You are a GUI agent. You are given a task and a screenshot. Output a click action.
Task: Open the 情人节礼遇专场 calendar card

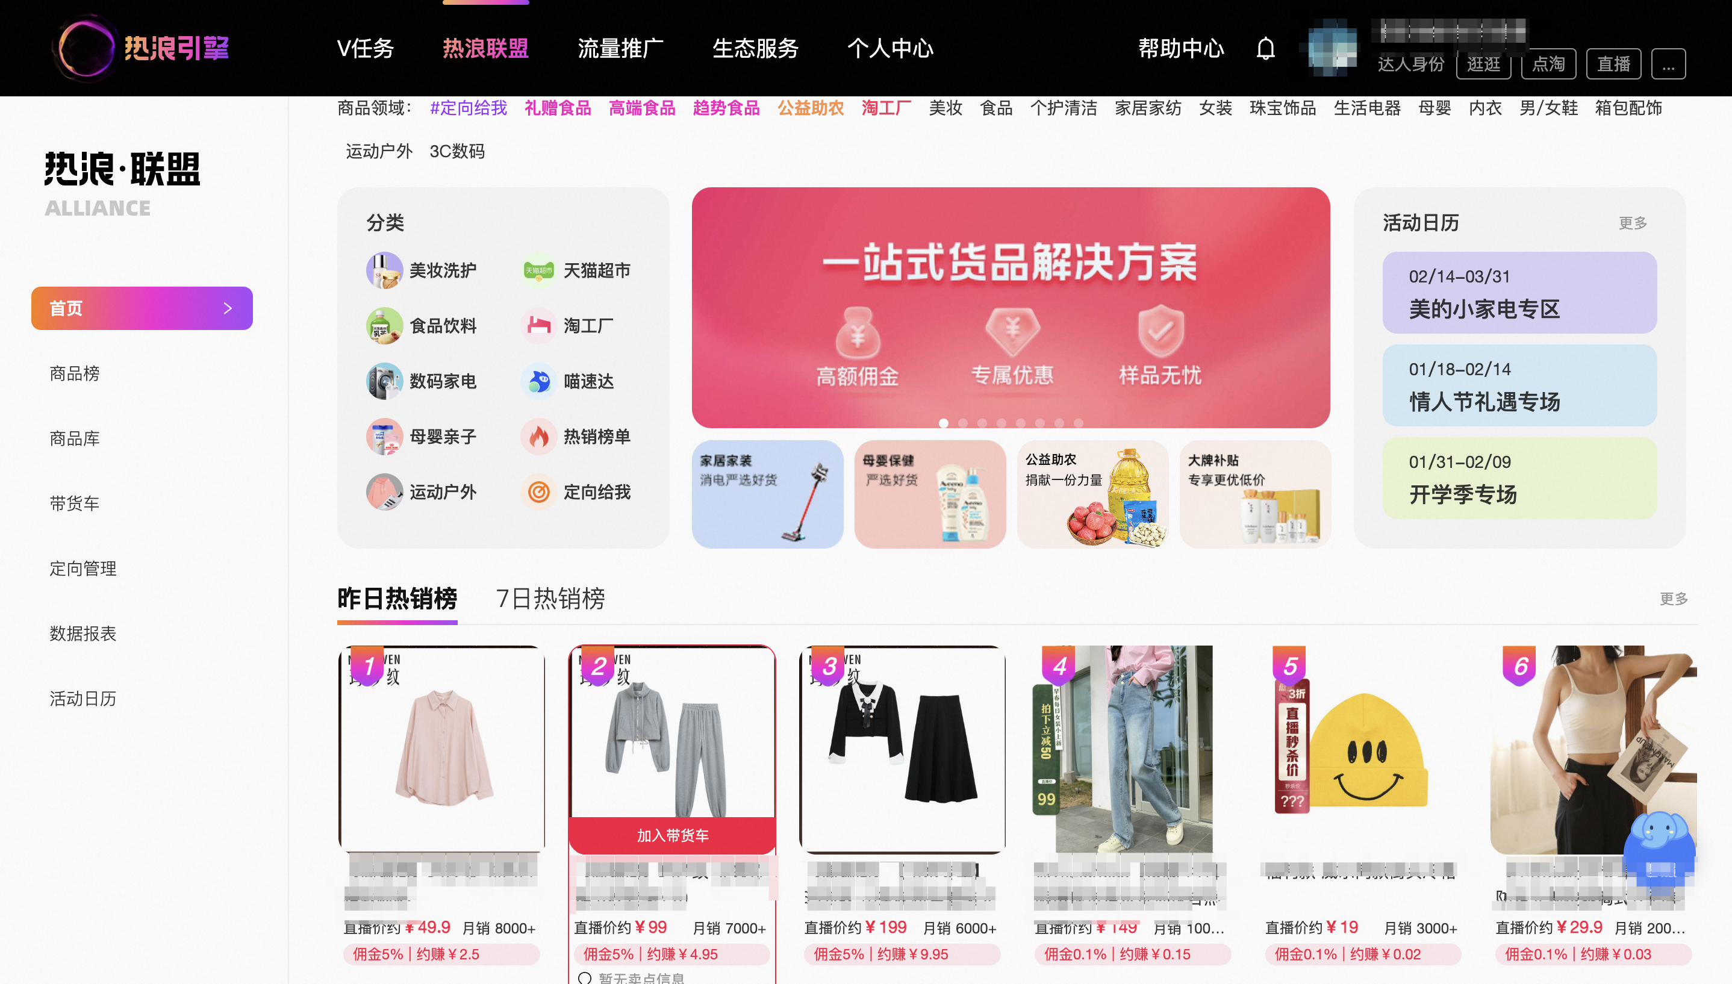coord(1519,385)
